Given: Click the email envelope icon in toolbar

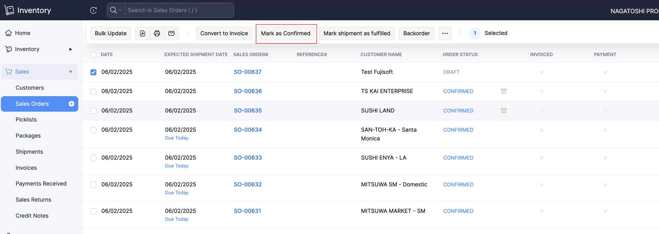Looking at the screenshot, I should [x=171, y=34].
